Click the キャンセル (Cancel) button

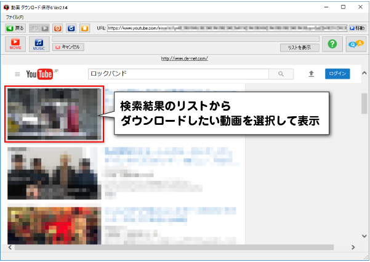[68, 47]
